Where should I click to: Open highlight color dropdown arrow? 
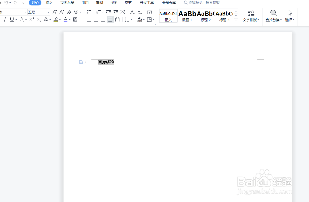pos(60,20)
